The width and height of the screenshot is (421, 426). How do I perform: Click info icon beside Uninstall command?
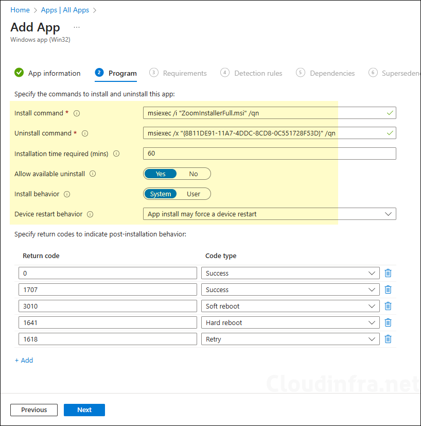click(85, 133)
